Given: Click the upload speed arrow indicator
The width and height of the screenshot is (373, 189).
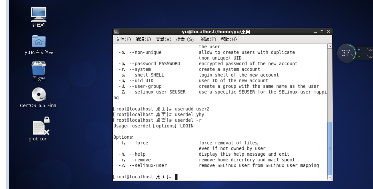Looking at the screenshot, I should click(x=359, y=50).
